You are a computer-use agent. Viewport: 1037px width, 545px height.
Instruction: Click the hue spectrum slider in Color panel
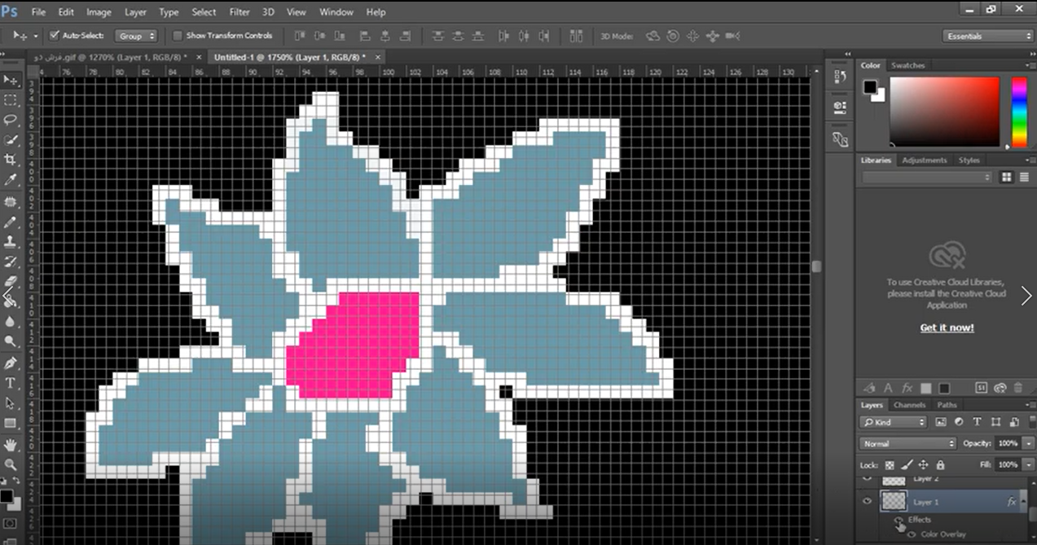[x=1019, y=112]
